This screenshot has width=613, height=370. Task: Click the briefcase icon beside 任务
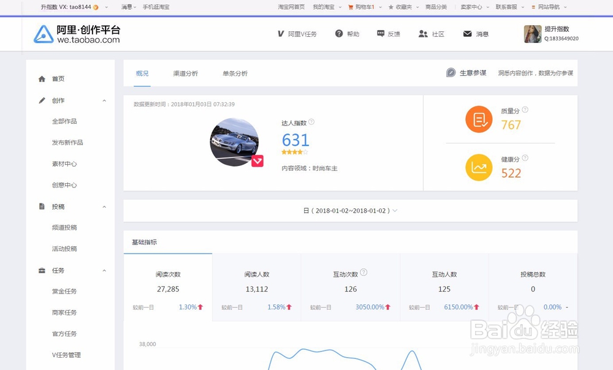(x=42, y=270)
